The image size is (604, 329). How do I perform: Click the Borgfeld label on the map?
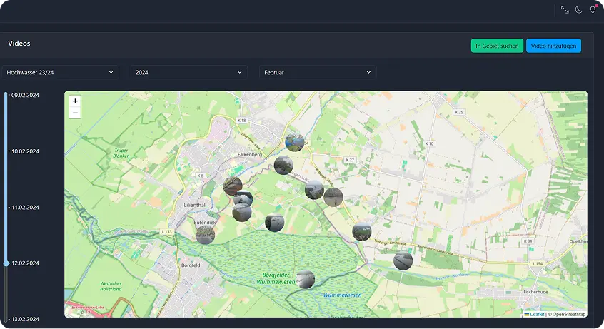pos(191,265)
